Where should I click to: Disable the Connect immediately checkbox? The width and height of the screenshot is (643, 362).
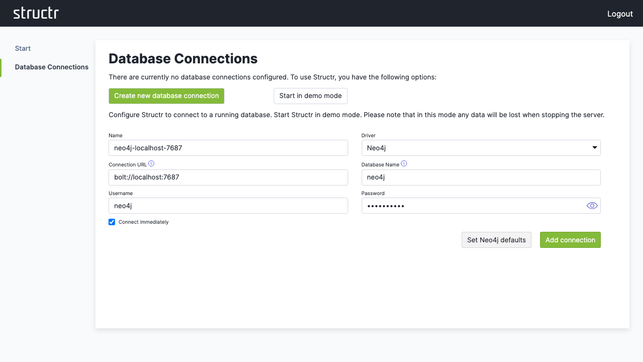coord(112,222)
